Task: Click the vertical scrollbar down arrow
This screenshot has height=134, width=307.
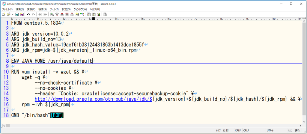Action: pyautogui.click(x=304, y=122)
